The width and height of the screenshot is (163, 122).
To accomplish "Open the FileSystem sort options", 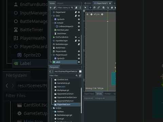I will (x=80, y=76).
